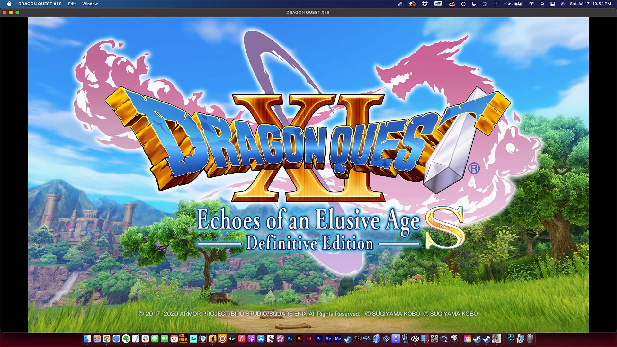
Task: Open the Trash in the dock
Action: (530, 339)
